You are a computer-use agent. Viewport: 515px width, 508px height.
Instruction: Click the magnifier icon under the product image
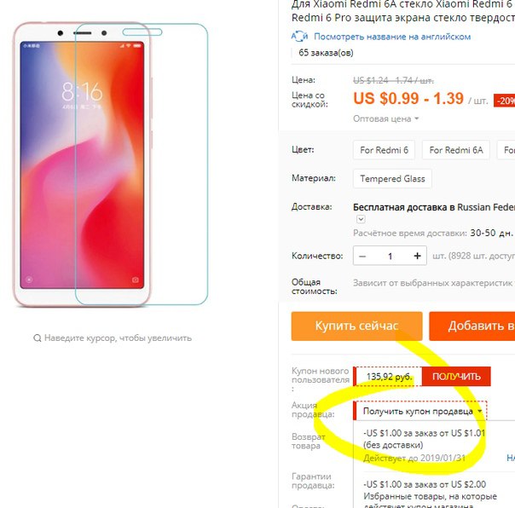(38, 338)
